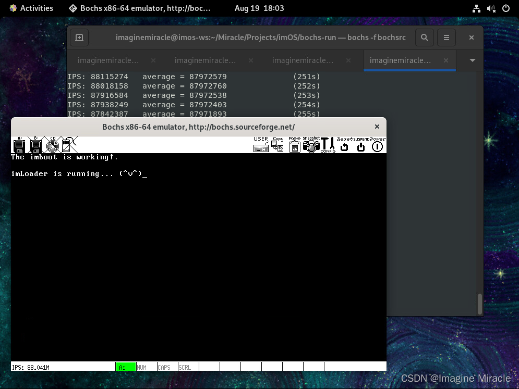Click the CAPS indicator in Bochs status bar
Viewport: 519px width, 389px height.
coord(164,367)
